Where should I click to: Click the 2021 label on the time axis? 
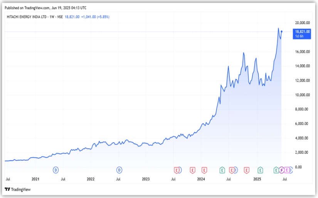[35, 179]
